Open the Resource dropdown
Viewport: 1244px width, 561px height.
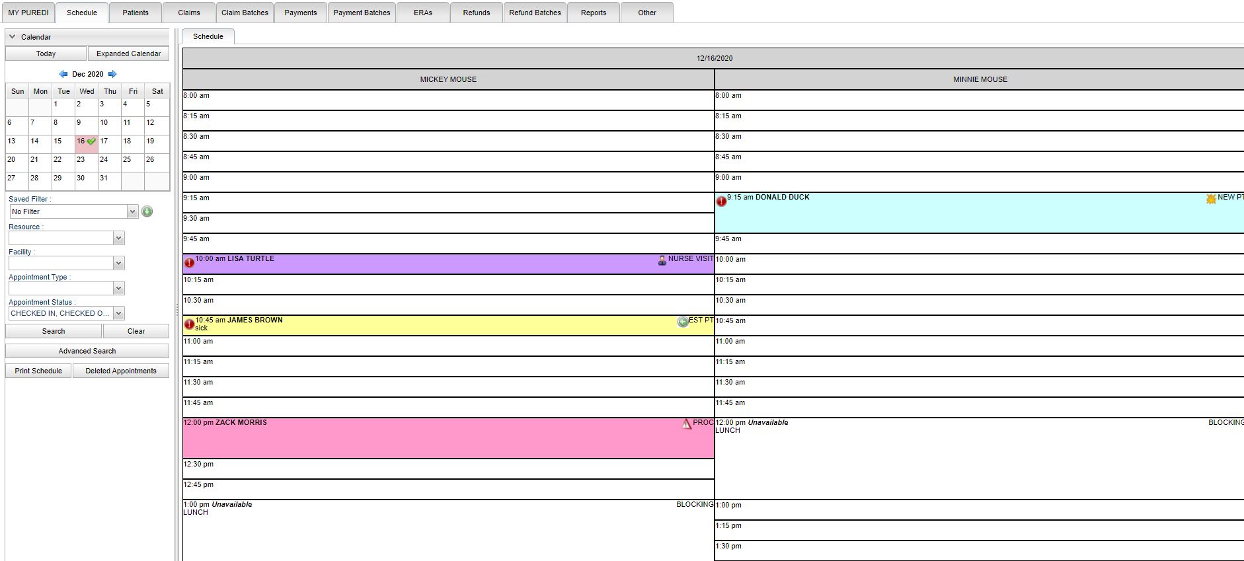[x=118, y=238]
